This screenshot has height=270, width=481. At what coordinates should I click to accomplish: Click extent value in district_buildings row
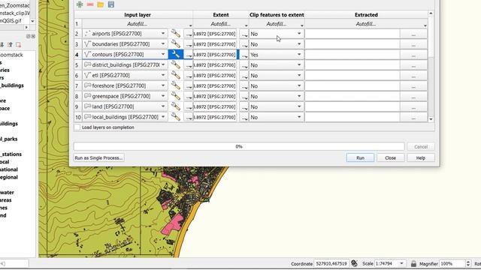point(216,65)
